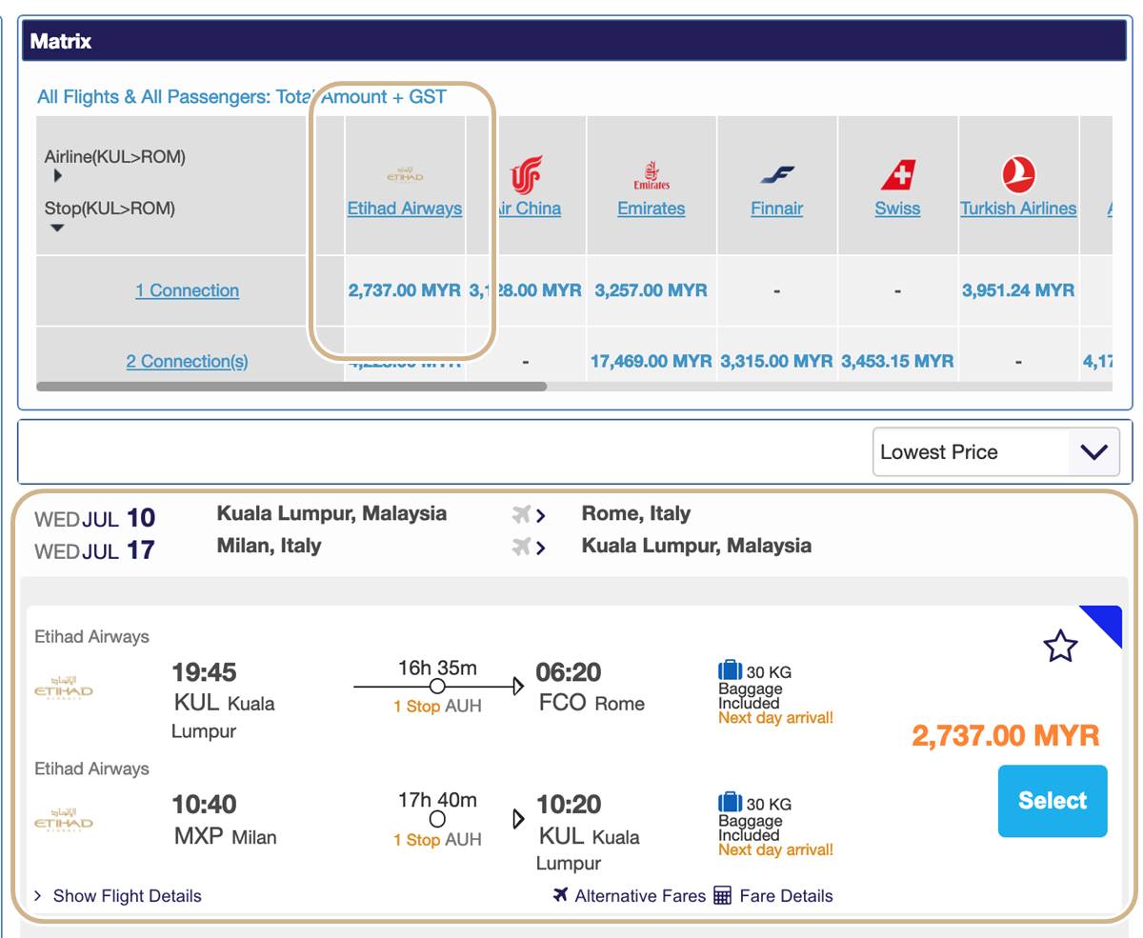Viewport: 1143px width, 938px height.
Task: Select the 3,453.15 MYR Swiss fare
Action: click(897, 361)
